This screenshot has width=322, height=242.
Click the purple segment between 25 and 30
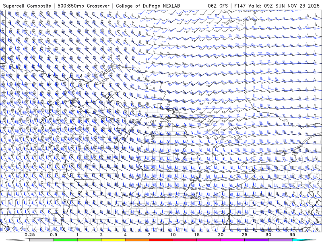click(x=256, y=240)
